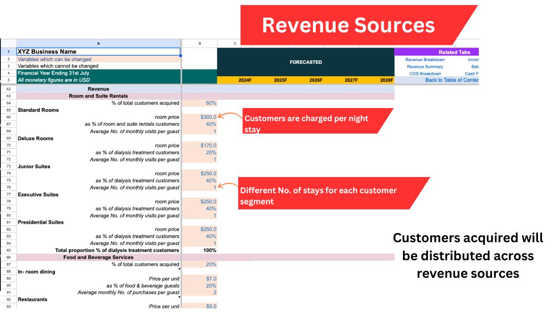Image resolution: width=554 pixels, height=312 pixels.
Task: Click the Executive Suites label
Action: point(38,195)
